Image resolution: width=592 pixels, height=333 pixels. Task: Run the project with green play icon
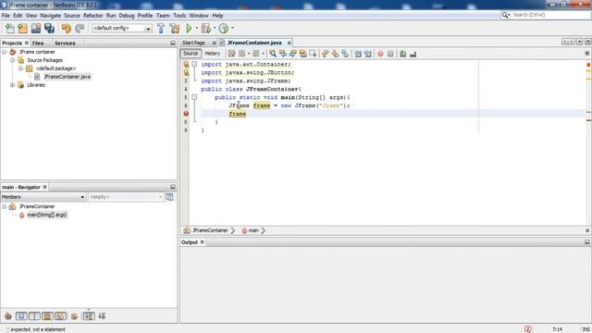click(189, 29)
